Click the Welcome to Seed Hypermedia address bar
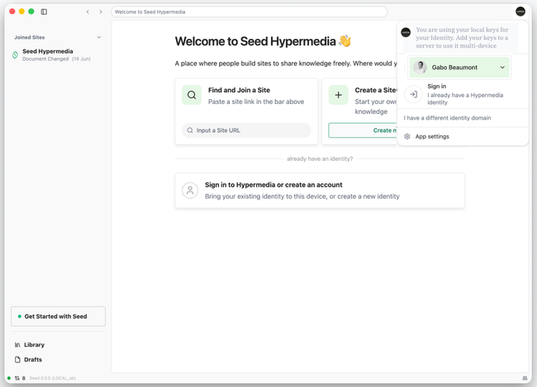Viewport: 537px width, 387px height. coord(249,12)
